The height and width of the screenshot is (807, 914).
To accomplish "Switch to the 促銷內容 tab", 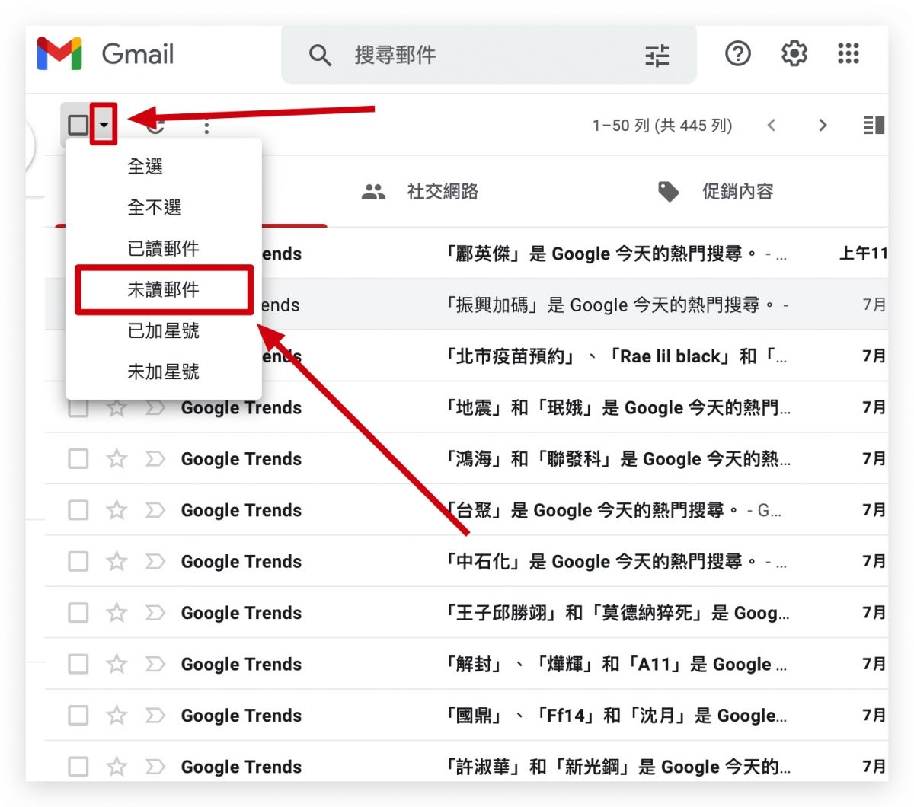I will pyautogui.click(x=715, y=192).
